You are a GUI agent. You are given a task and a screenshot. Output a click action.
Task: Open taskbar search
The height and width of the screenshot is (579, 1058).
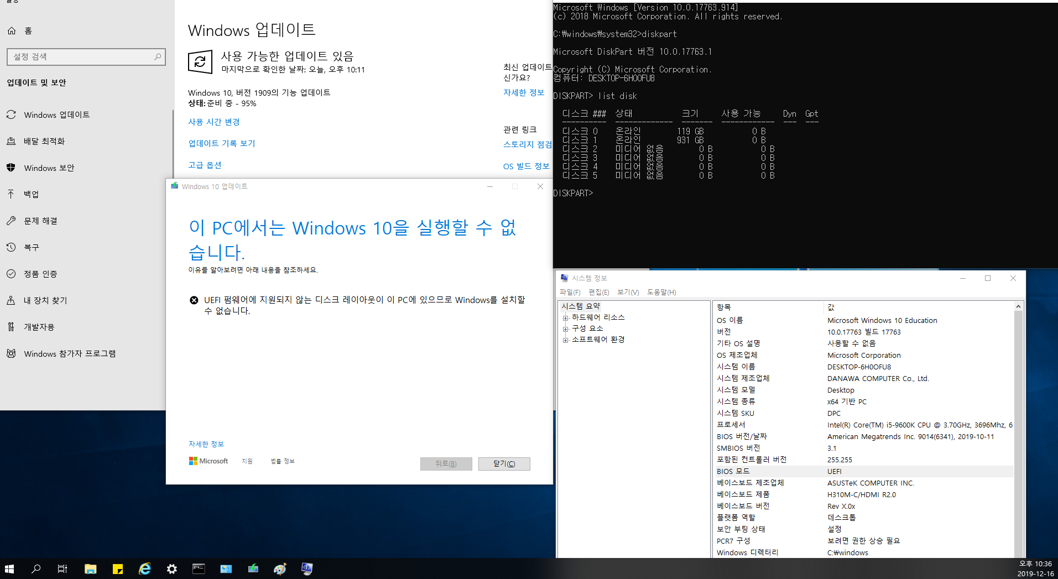pos(36,568)
